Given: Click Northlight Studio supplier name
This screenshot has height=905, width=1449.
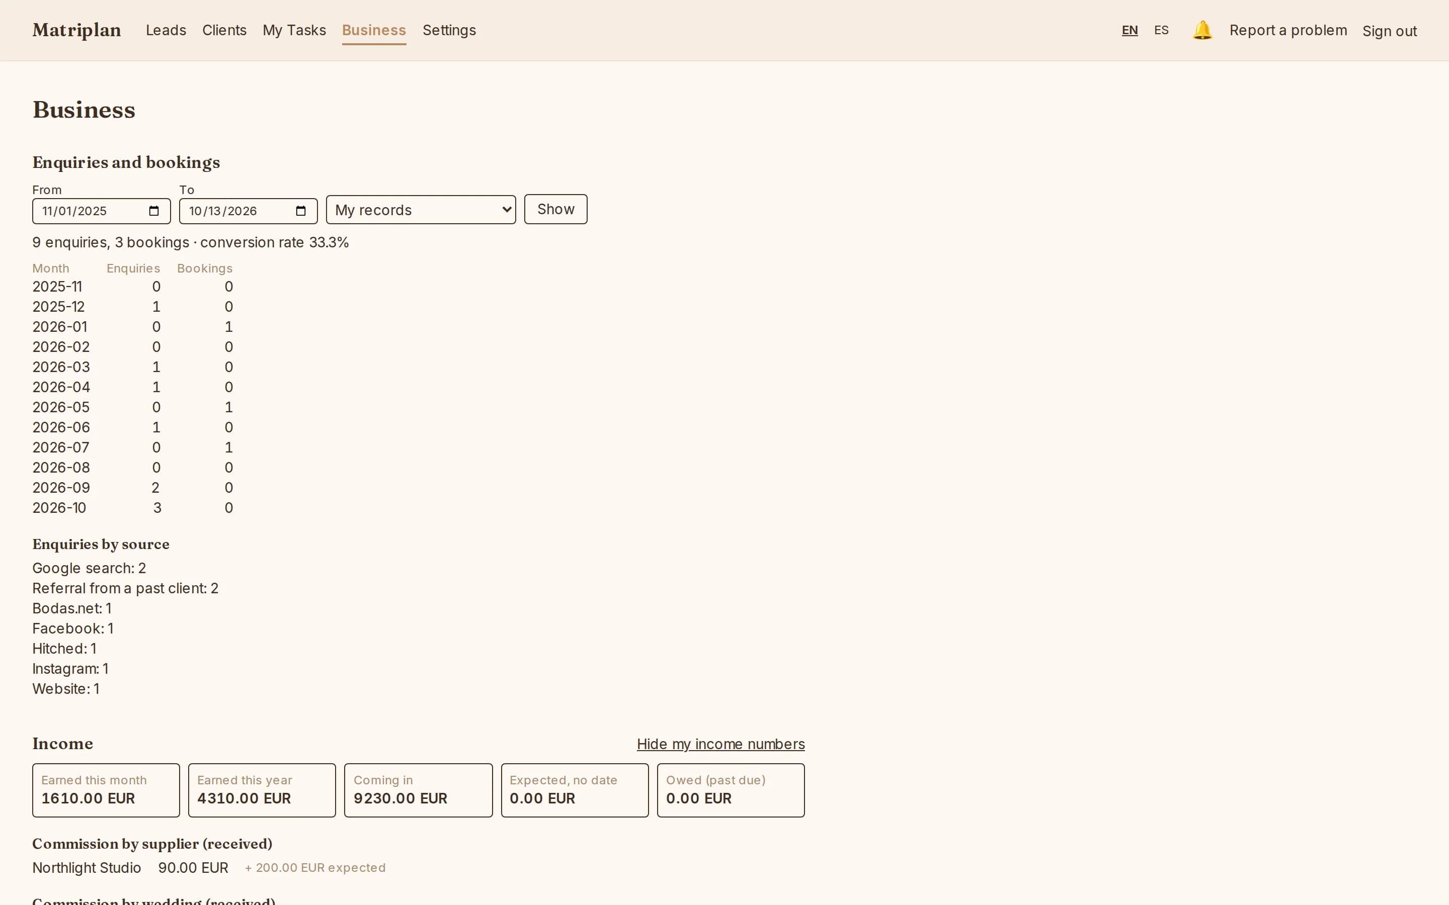Looking at the screenshot, I should tap(87, 868).
